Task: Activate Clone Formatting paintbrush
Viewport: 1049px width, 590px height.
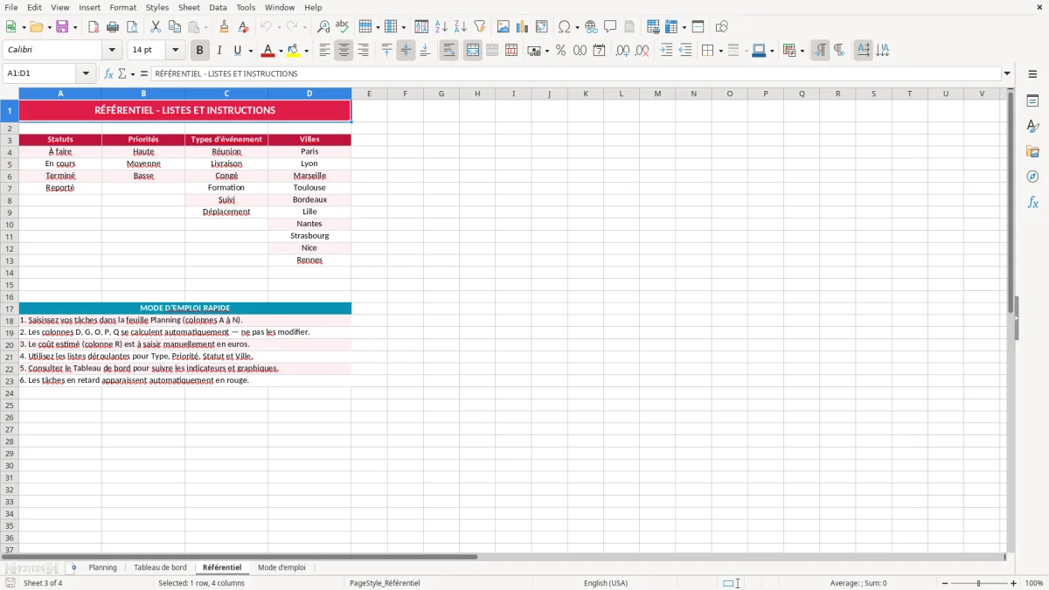Action: coord(224,27)
